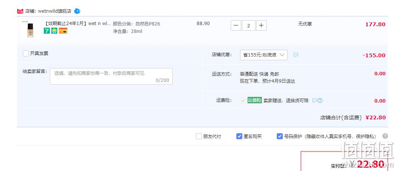
Task: Uncheck the 匿名购买 checkbox
Action: 239,136
